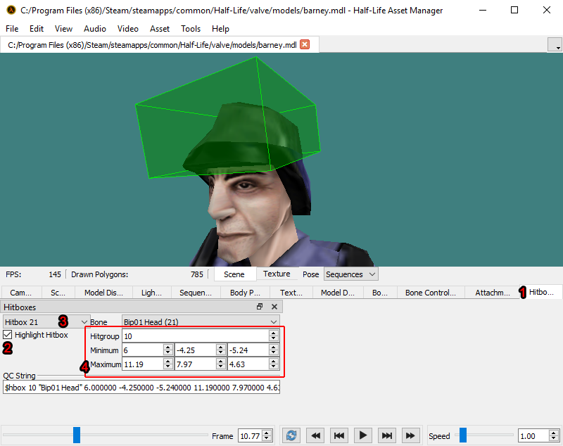Click the Half-Life Asset Manager app icon

tap(11, 10)
